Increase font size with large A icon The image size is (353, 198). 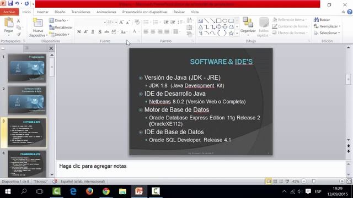pyautogui.click(x=121, y=22)
